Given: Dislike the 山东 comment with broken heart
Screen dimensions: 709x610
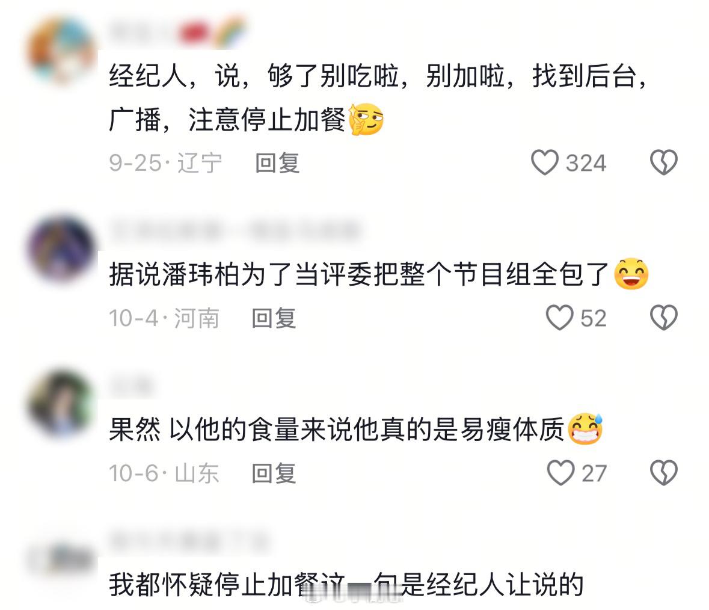Looking at the screenshot, I should click(663, 473).
